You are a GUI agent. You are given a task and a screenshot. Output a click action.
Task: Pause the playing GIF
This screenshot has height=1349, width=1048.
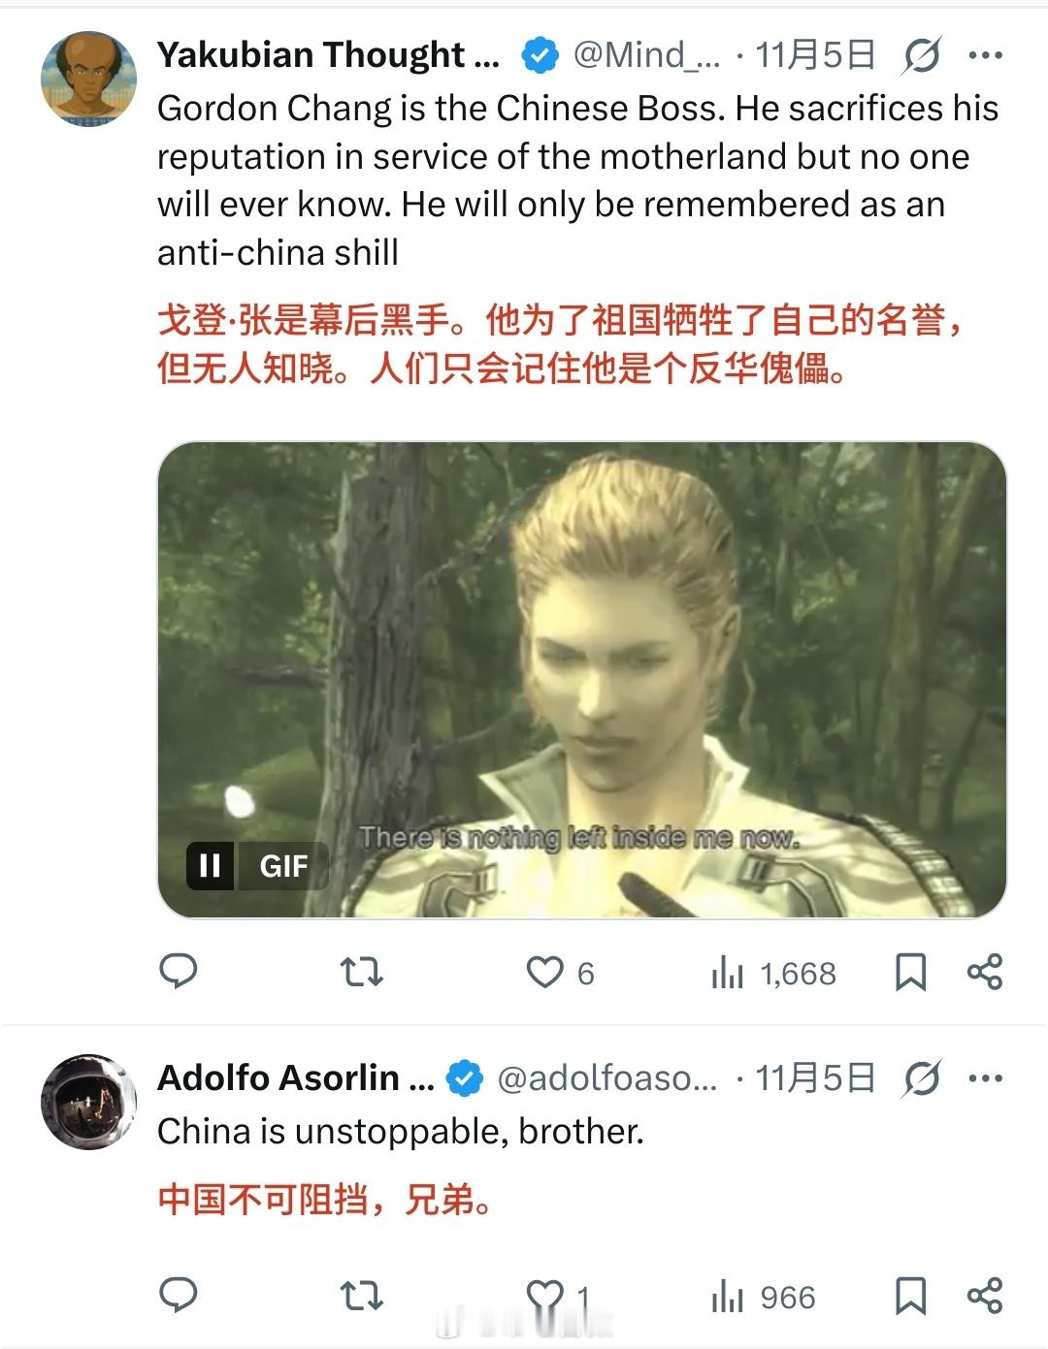coord(211,865)
